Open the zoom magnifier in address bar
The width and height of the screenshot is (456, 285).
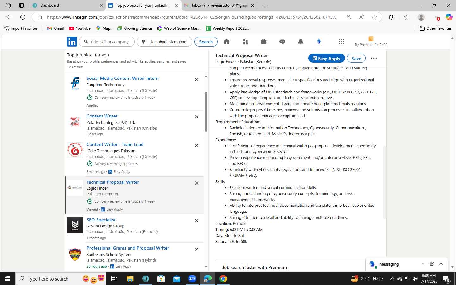pos(349,17)
